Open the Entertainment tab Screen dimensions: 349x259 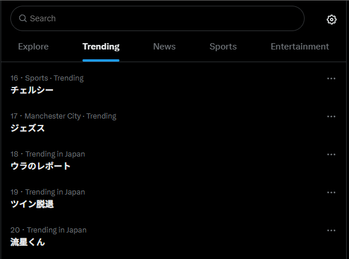pos(300,47)
